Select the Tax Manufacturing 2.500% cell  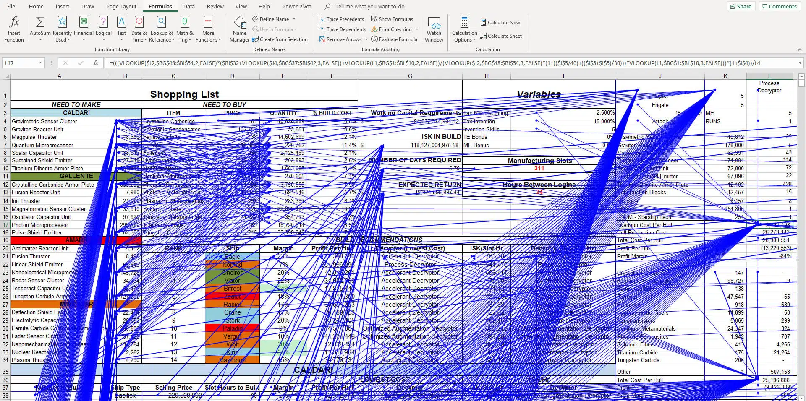563,113
